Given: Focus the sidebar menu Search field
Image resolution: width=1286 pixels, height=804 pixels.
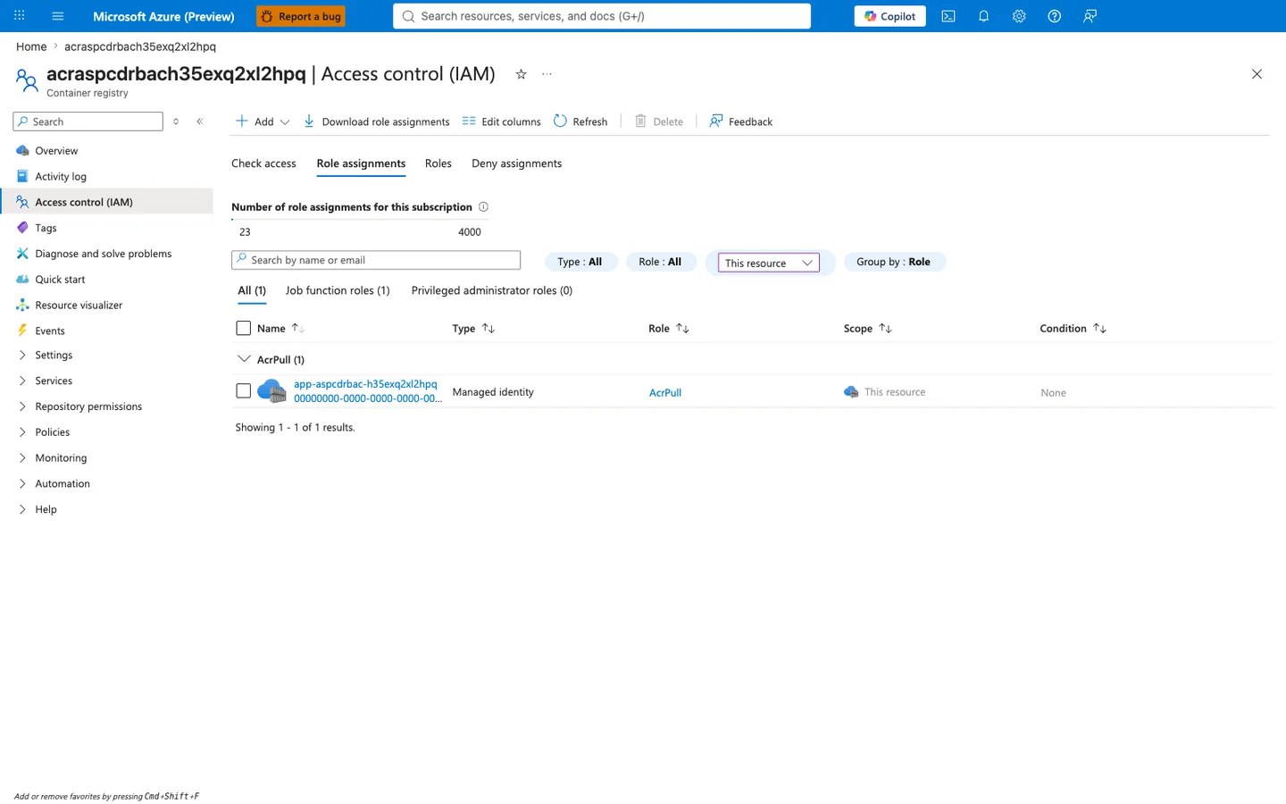Looking at the screenshot, I should click(x=88, y=121).
